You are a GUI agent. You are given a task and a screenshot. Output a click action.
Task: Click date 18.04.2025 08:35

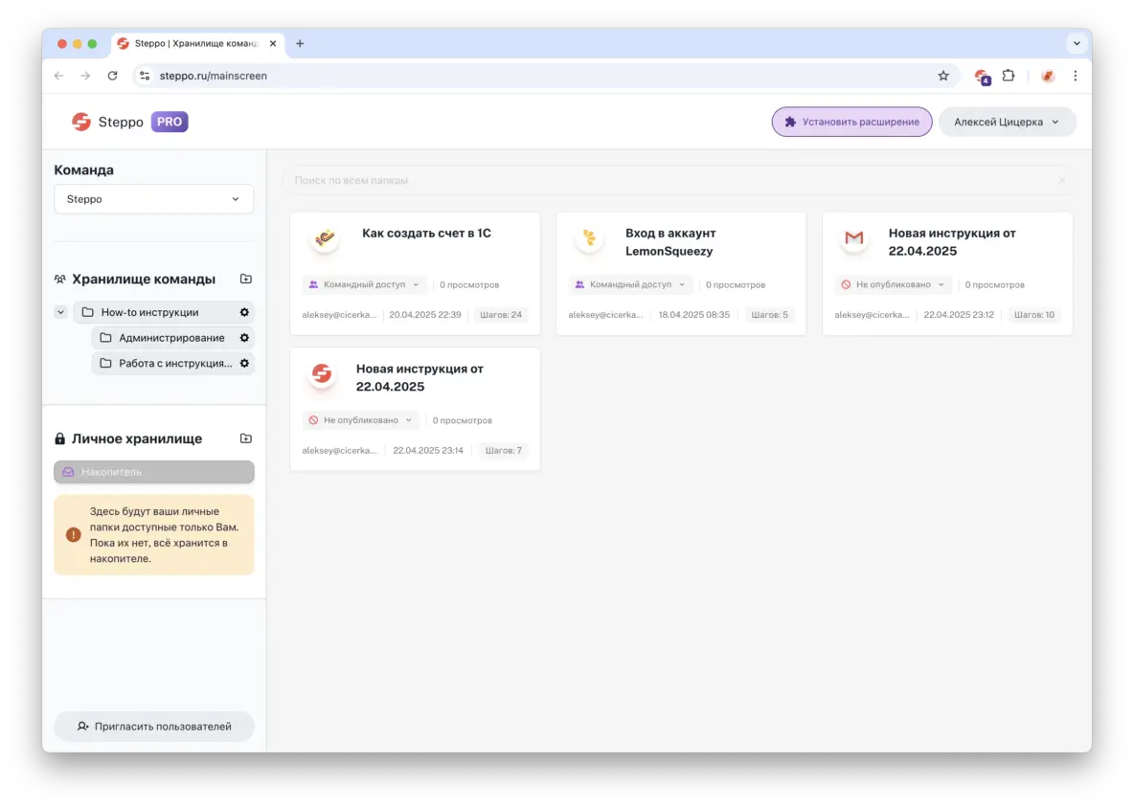pyautogui.click(x=693, y=314)
